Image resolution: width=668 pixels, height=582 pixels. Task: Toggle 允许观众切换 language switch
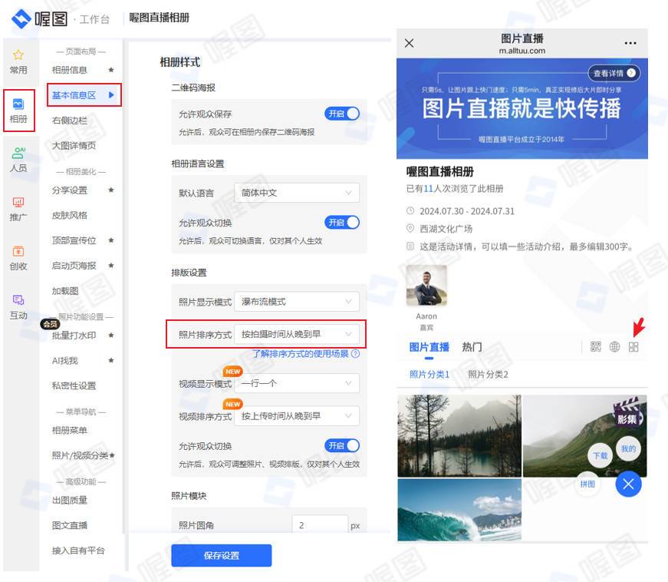coord(342,223)
